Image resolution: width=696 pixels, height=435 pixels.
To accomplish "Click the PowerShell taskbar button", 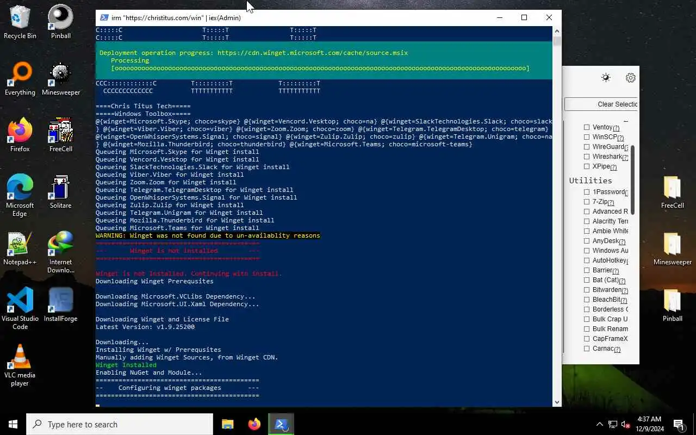I will point(281,424).
